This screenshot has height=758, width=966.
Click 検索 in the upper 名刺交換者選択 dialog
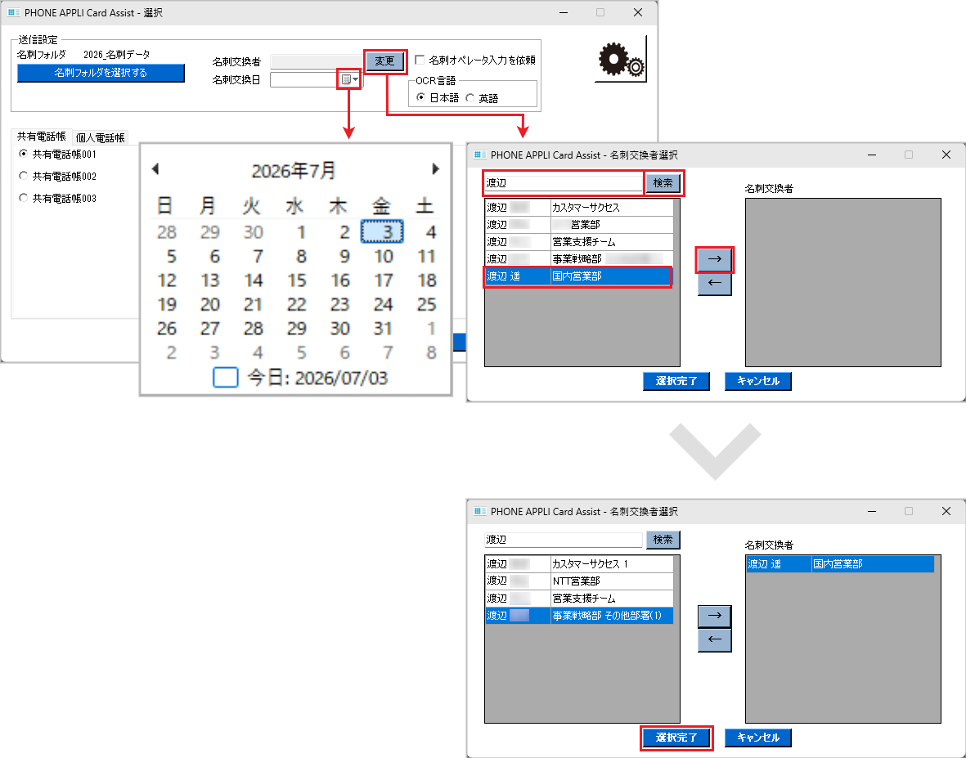[x=663, y=183]
